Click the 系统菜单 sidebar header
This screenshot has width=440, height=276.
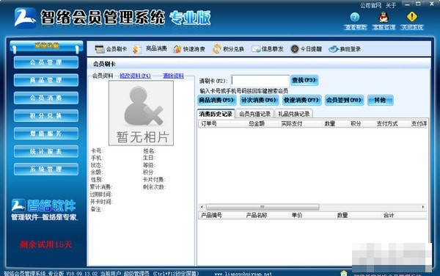[47, 46]
